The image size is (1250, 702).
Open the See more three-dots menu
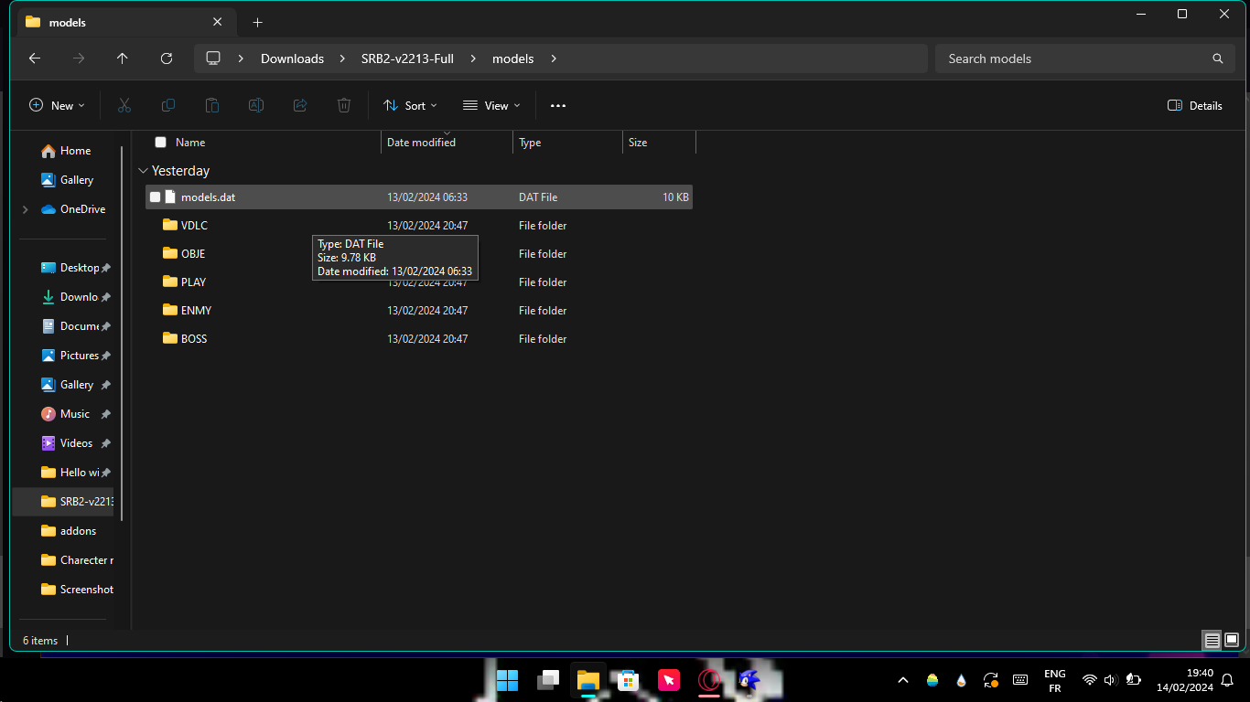tap(558, 105)
